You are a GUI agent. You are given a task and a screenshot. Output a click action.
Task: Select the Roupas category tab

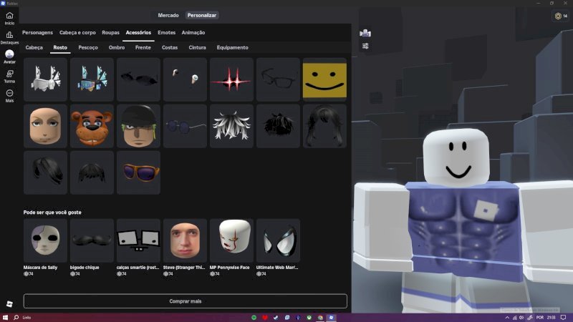(110, 32)
